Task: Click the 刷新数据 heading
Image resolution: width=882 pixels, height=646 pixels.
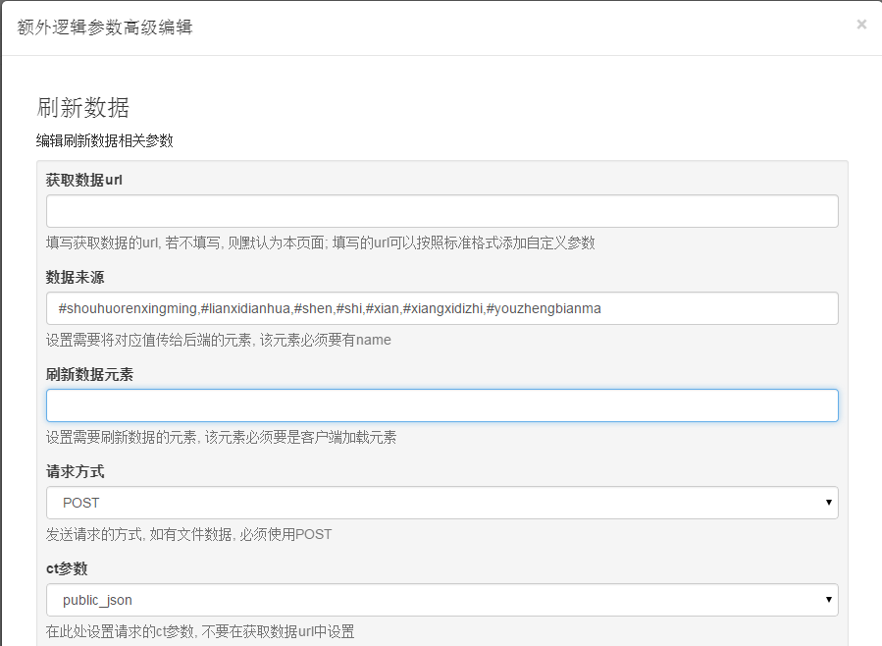Action: (x=82, y=107)
